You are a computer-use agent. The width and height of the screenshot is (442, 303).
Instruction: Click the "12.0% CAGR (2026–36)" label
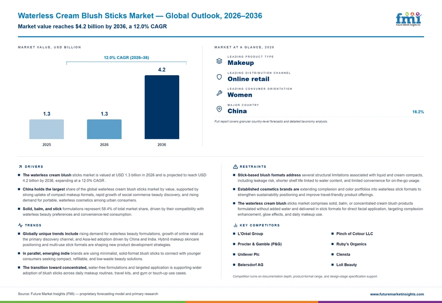126,57
